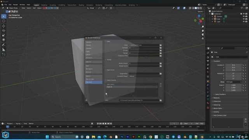
Task: Open Add-ons section in Preferences
Action: pyautogui.click(x=94, y=62)
